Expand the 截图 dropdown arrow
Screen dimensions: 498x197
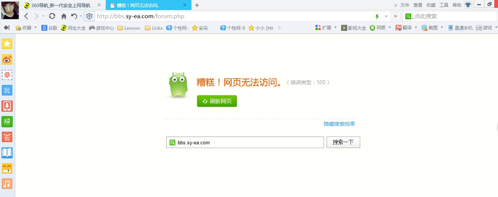coord(442,27)
